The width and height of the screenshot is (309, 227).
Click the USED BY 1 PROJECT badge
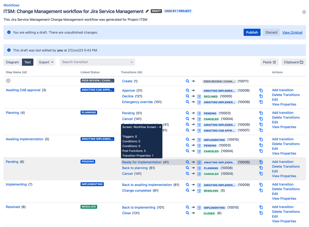pyautogui.click(x=178, y=11)
